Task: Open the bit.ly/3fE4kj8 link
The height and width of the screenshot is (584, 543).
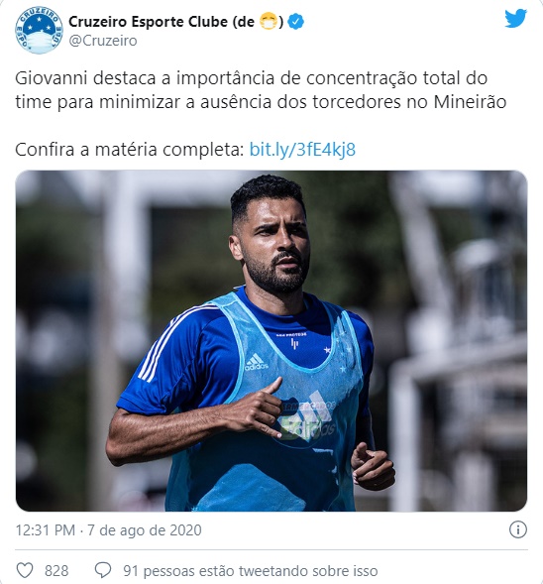Action: coord(302,150)
